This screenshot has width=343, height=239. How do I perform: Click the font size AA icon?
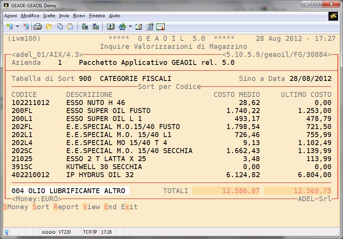pos(122,26)
